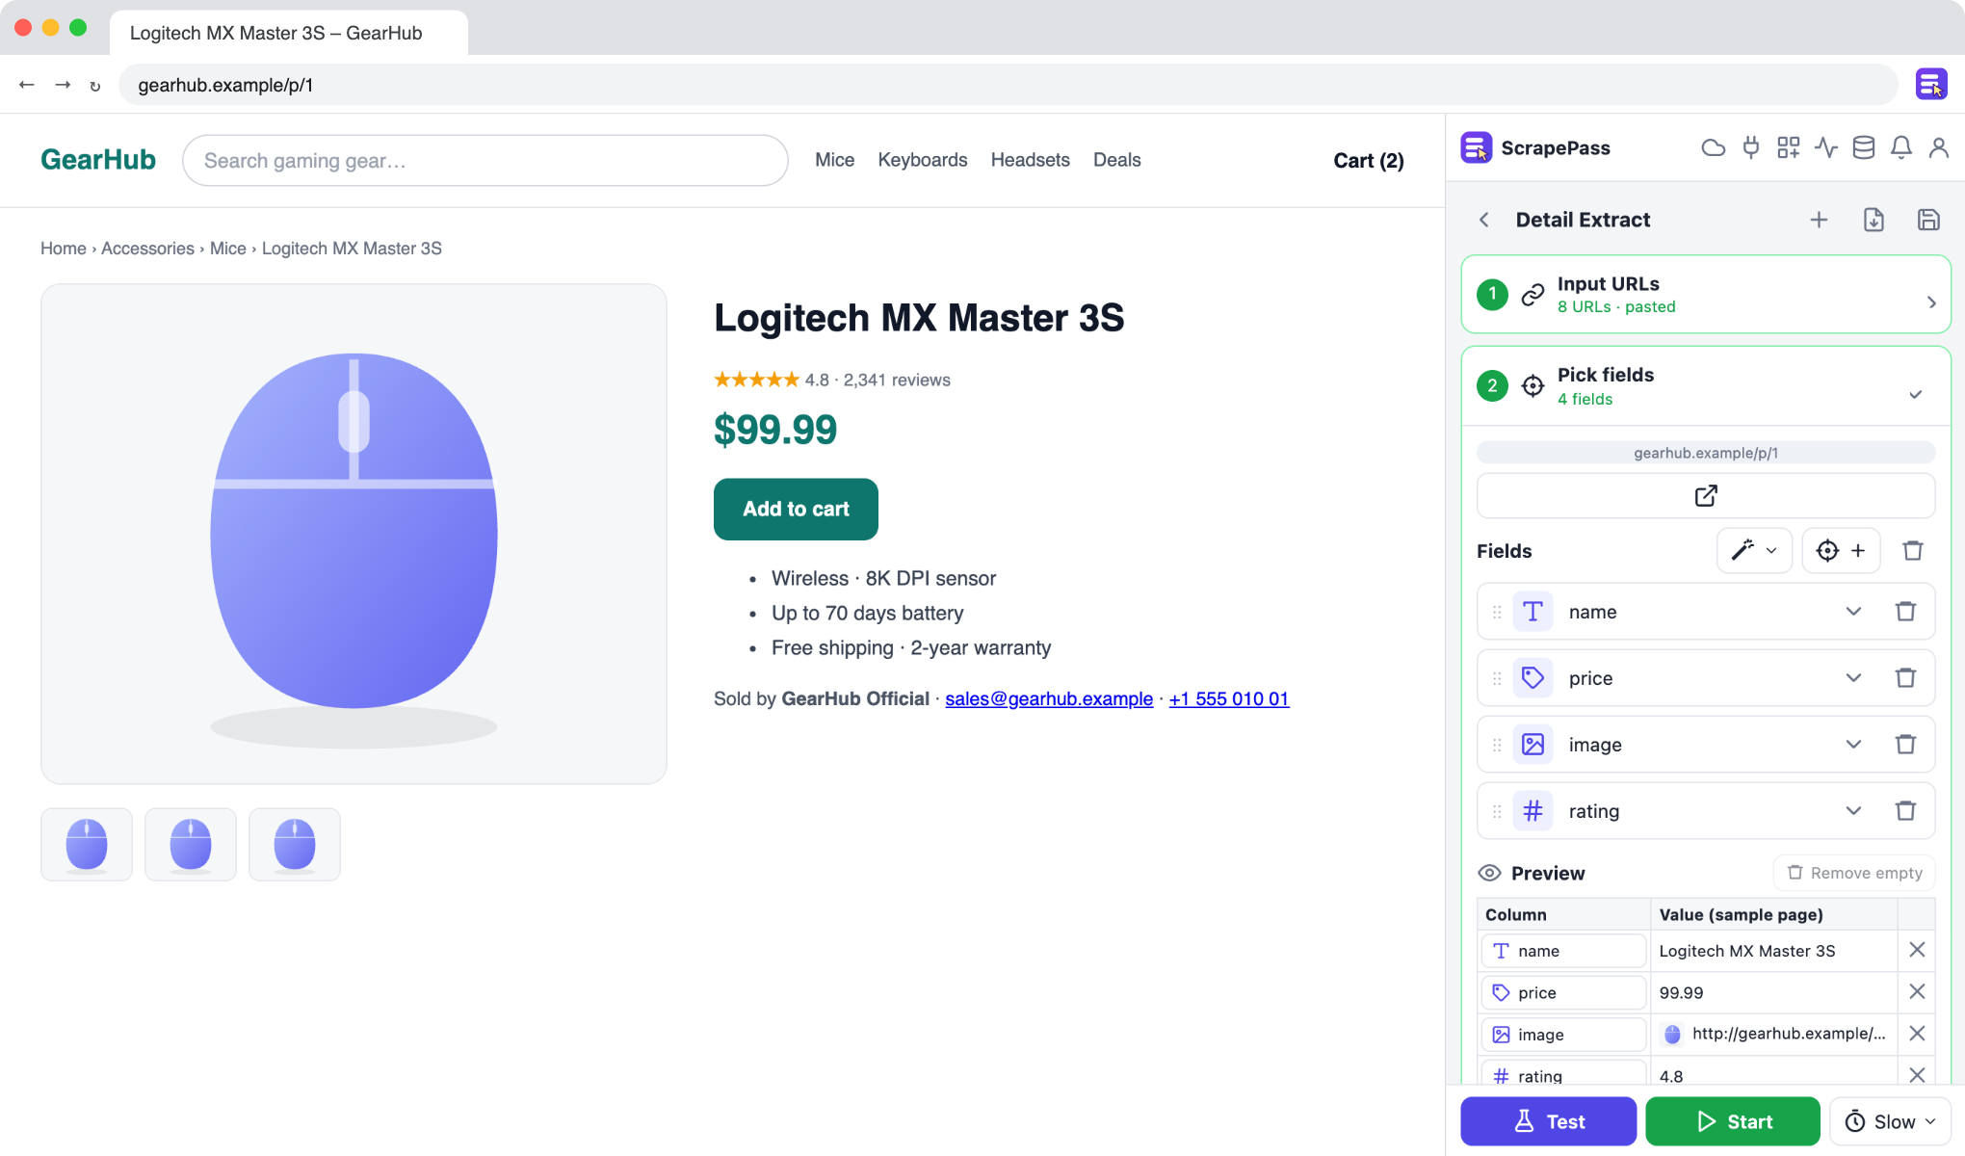
Task: Click the sales@gearhub.example email link
Action: click(x=1049, y=698)
